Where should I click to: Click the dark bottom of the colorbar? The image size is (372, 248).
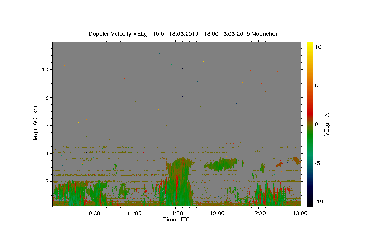pos(310,200)
